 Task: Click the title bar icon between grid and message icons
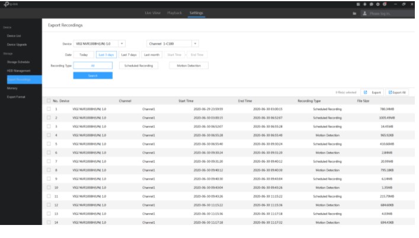364,4
